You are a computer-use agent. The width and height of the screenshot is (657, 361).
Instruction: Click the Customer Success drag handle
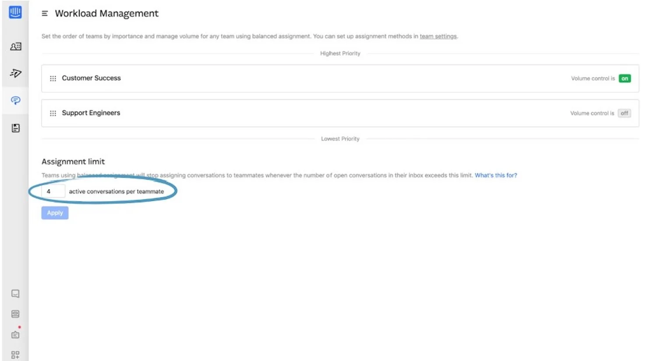point(53,78)
